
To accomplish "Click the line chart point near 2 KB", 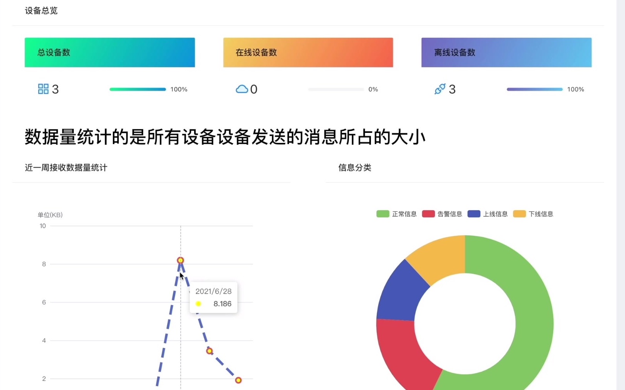I will tap(238, 380).
